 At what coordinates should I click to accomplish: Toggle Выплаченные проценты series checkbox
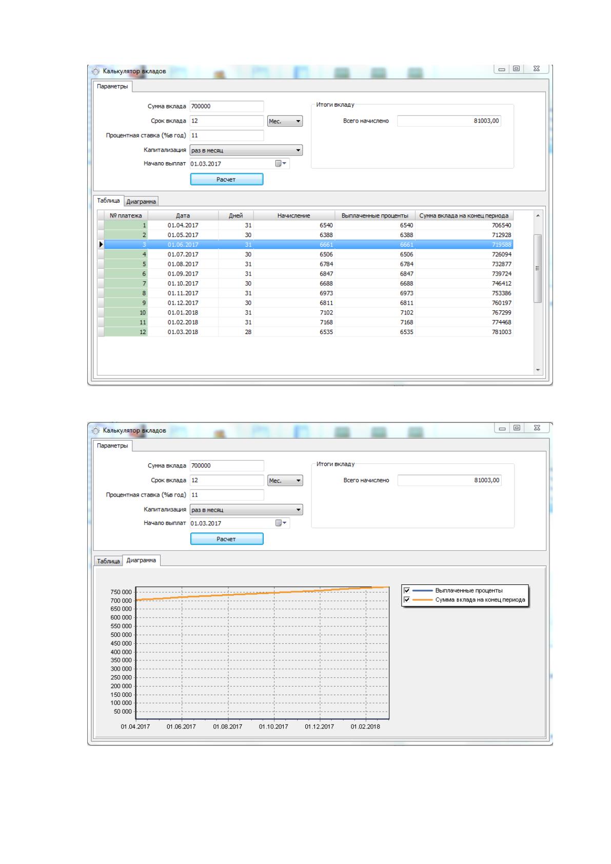pos(407,591)
